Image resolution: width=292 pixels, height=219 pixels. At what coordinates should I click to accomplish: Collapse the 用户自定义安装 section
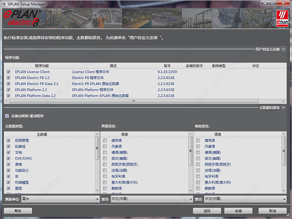[283, 49]
